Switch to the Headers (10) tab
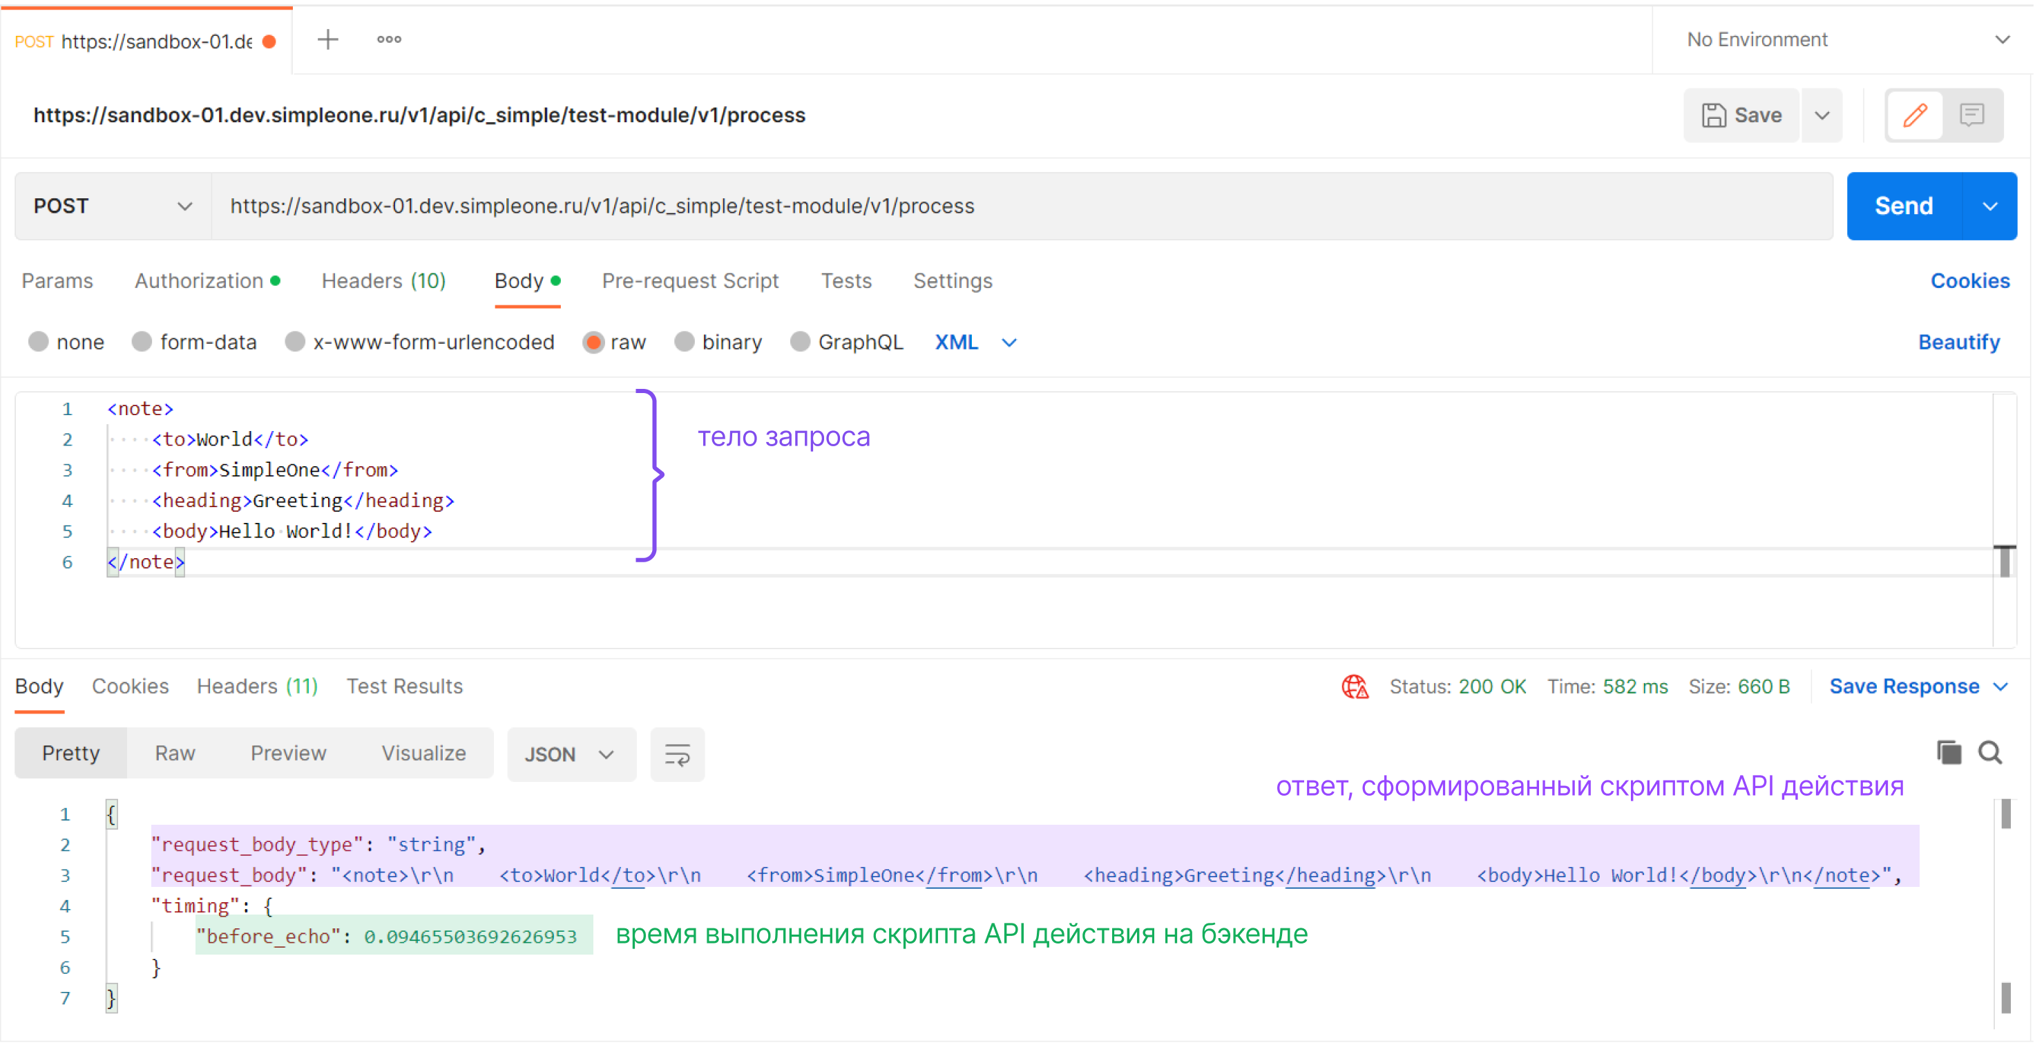Screen dimensions: 2035x1052 click(383, 281)
